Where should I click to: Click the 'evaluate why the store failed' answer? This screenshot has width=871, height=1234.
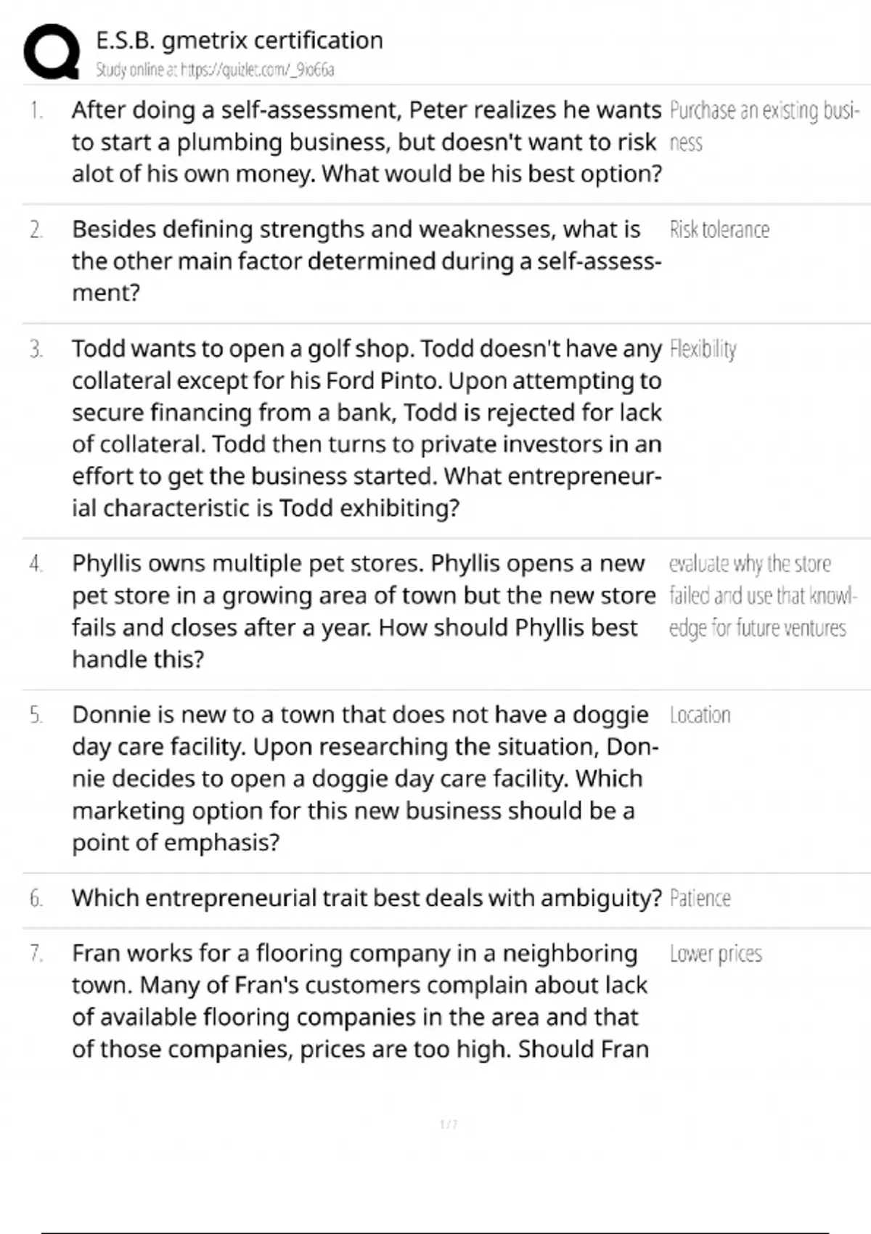point(762,595)
